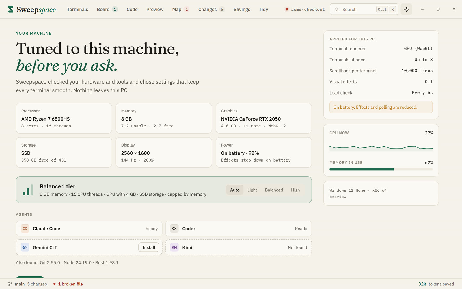Click the "Windows 11 Home · x86_64" text
This screenshot has width=462, height=289.
(358, 190)
